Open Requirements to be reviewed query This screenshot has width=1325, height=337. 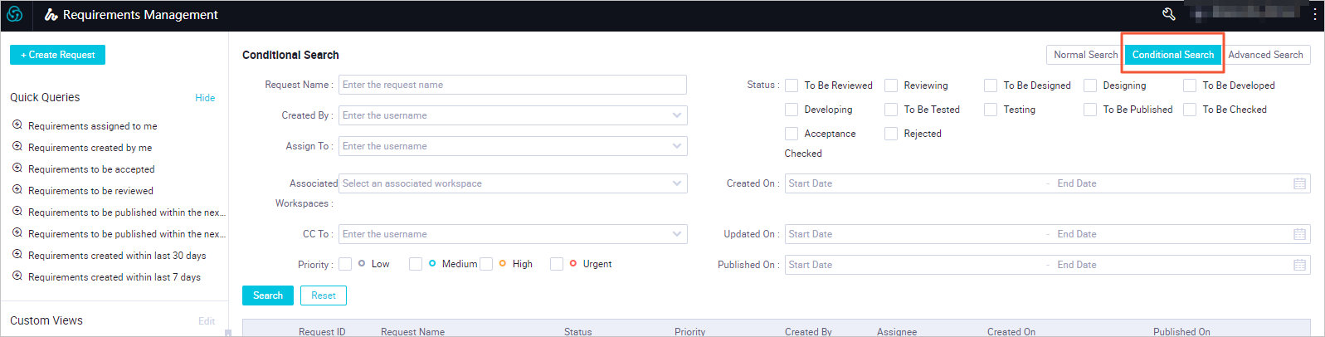click(x=90, y=191)
